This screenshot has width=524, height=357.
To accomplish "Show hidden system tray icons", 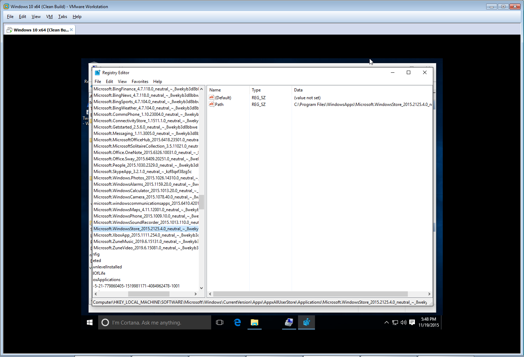I will pos(386,322).
